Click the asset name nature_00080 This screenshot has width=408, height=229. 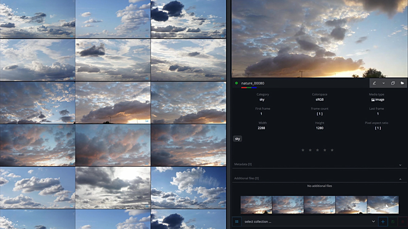253,83
